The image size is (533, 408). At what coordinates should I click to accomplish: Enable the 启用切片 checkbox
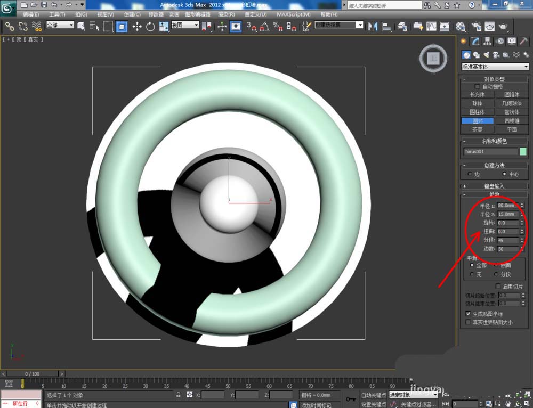(498, 287)
